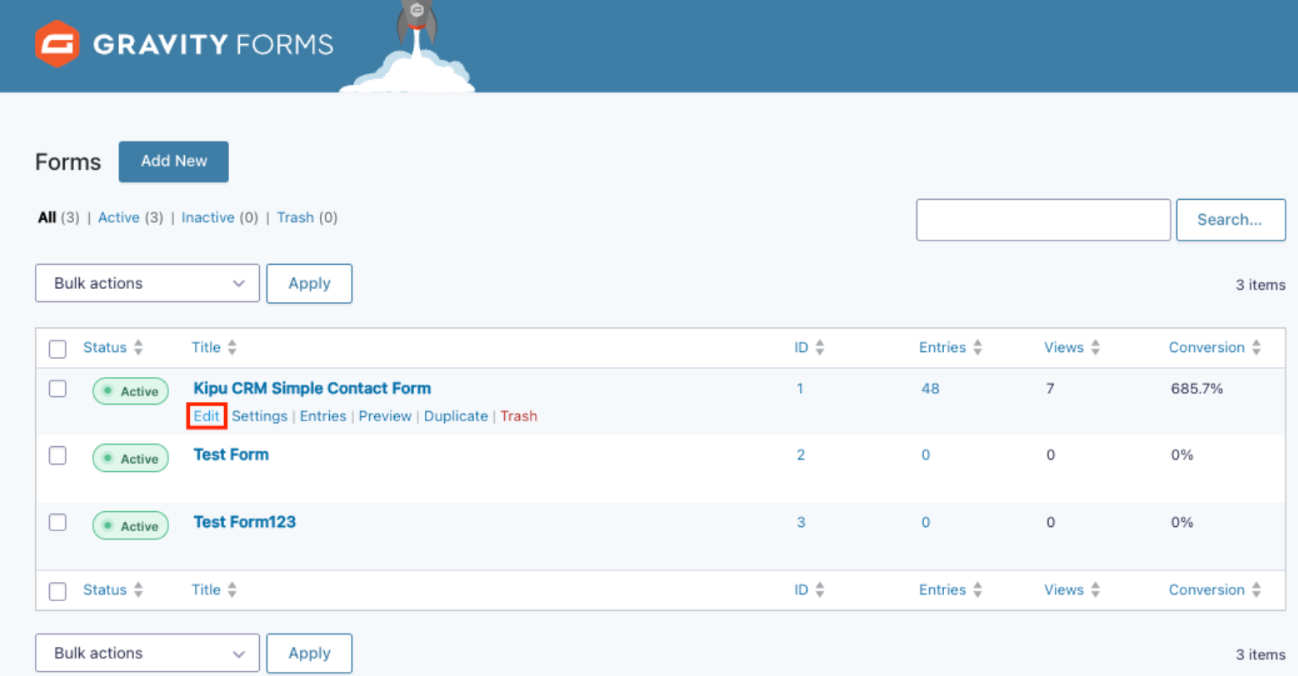Show only Active forms
Image resolution: width=1298 pixels, height=676 pixels.
(x=118, y=217)
